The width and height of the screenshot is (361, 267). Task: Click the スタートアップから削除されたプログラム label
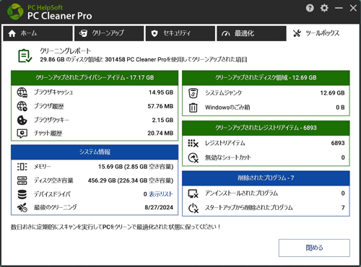point(249,208)
